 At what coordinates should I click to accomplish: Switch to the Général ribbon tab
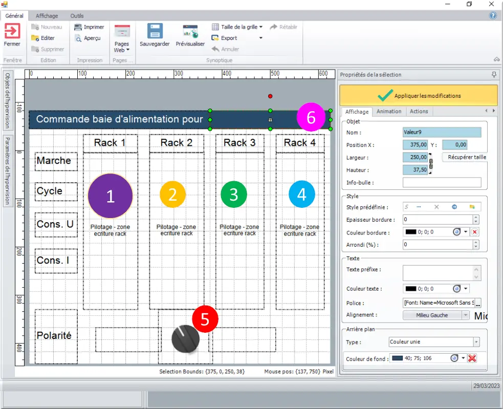click(14, 16)
